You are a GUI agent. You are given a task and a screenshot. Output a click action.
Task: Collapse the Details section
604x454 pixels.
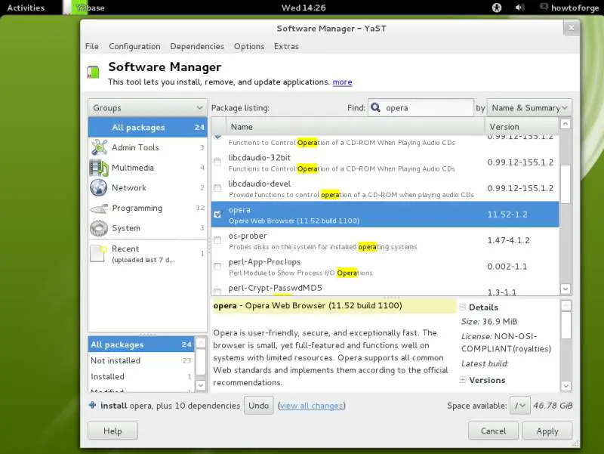pos(463,307)
